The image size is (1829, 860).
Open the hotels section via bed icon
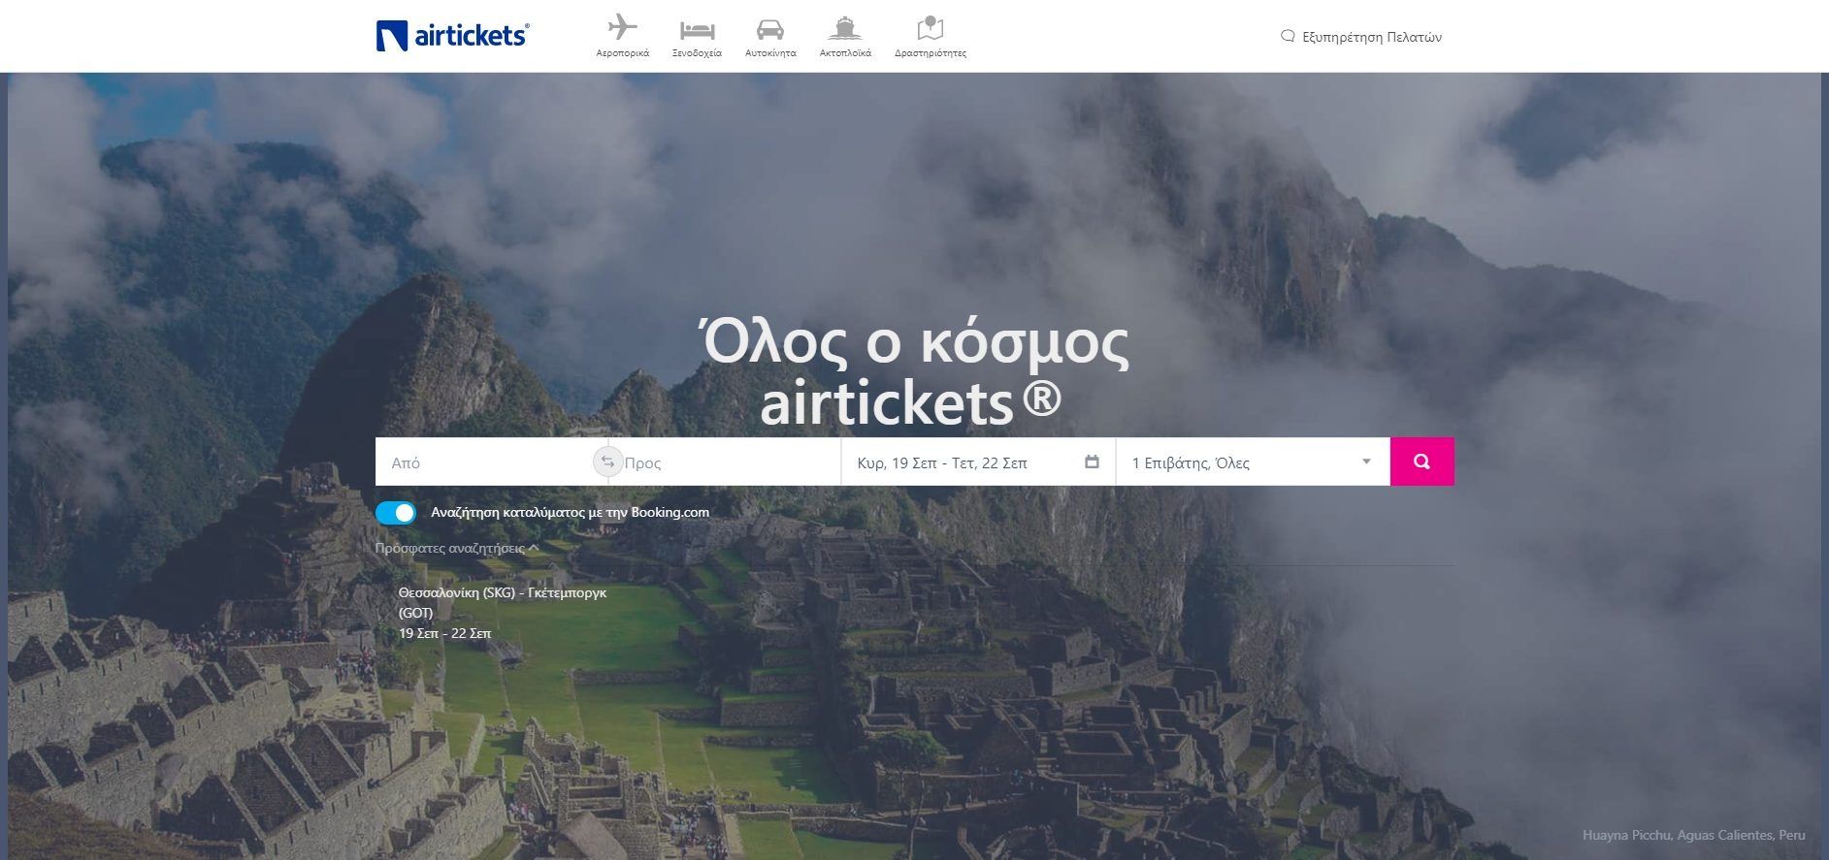pos(697,28)
